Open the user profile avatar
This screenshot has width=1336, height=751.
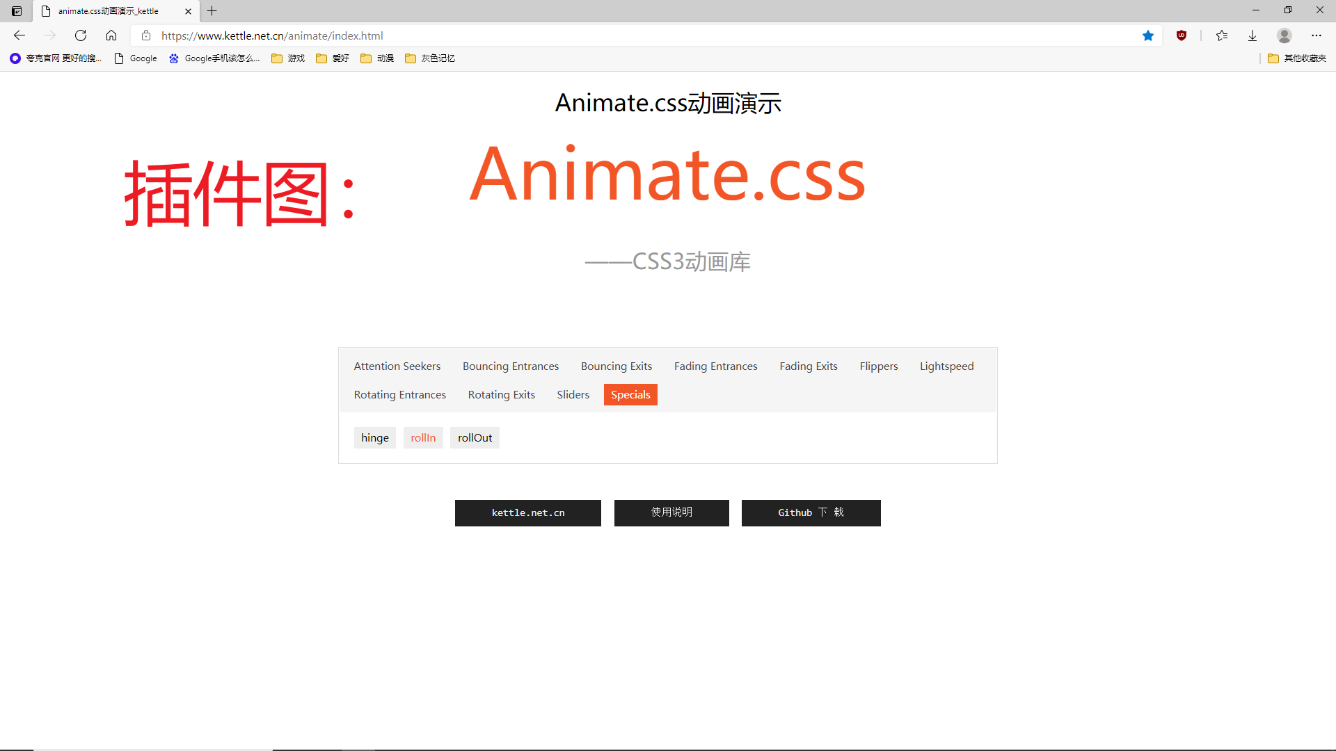tap(1285, 35)
